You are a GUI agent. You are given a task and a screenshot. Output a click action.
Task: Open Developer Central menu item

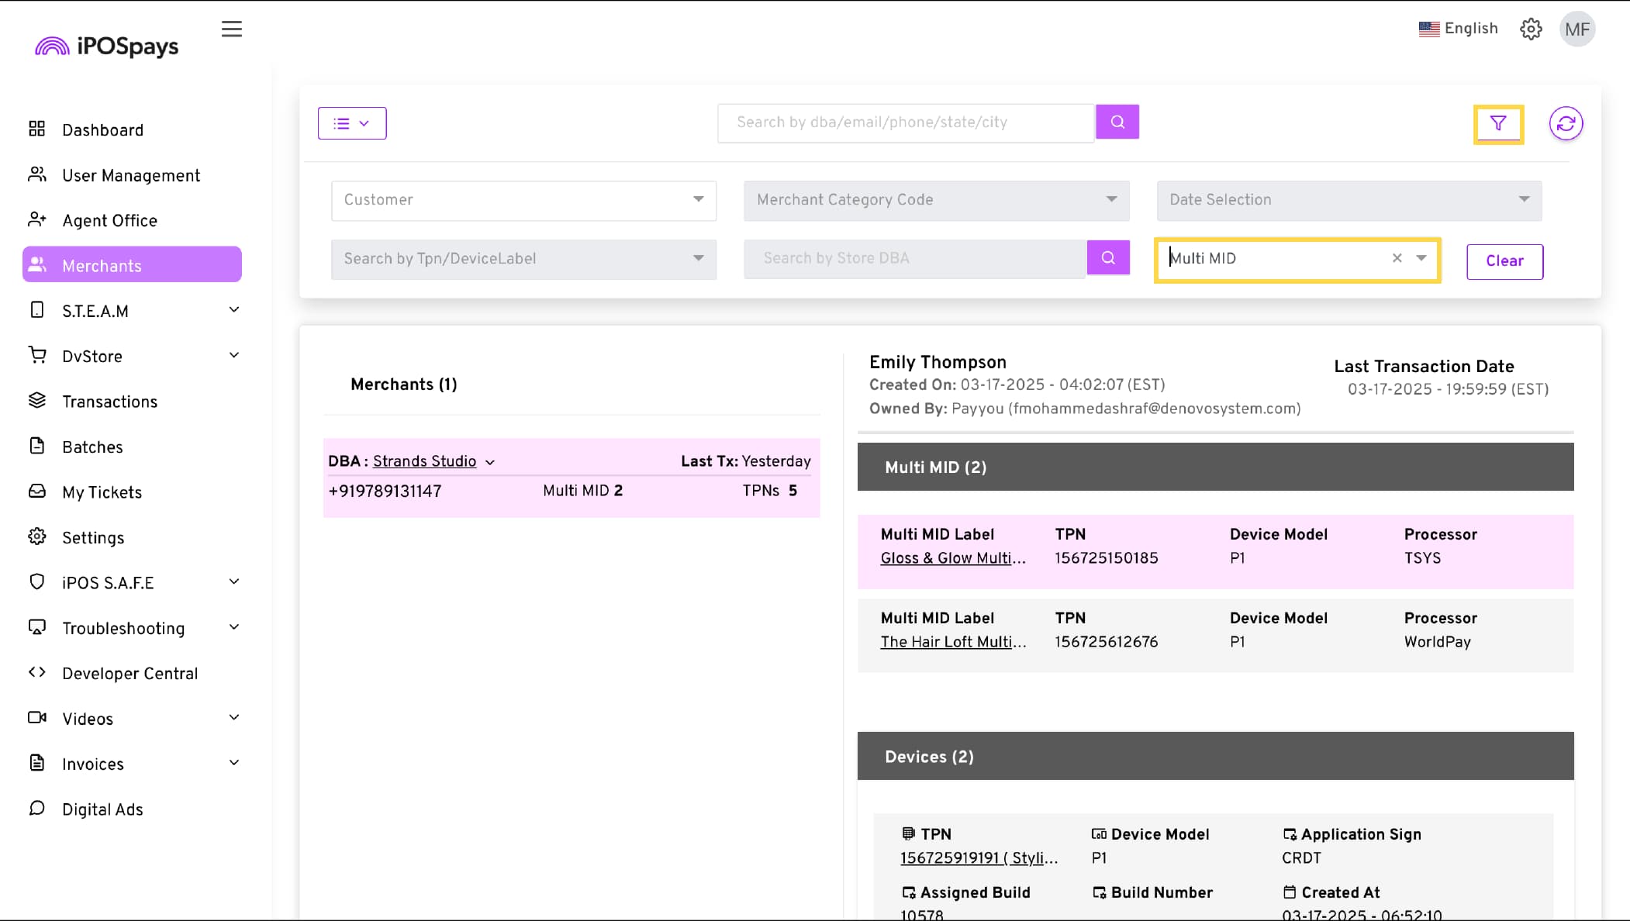pyautogui.click(x=130, y=674)
